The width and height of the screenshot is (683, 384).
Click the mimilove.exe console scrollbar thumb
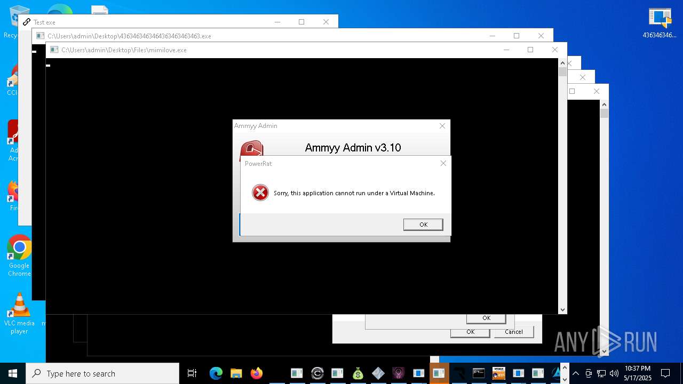562,72
